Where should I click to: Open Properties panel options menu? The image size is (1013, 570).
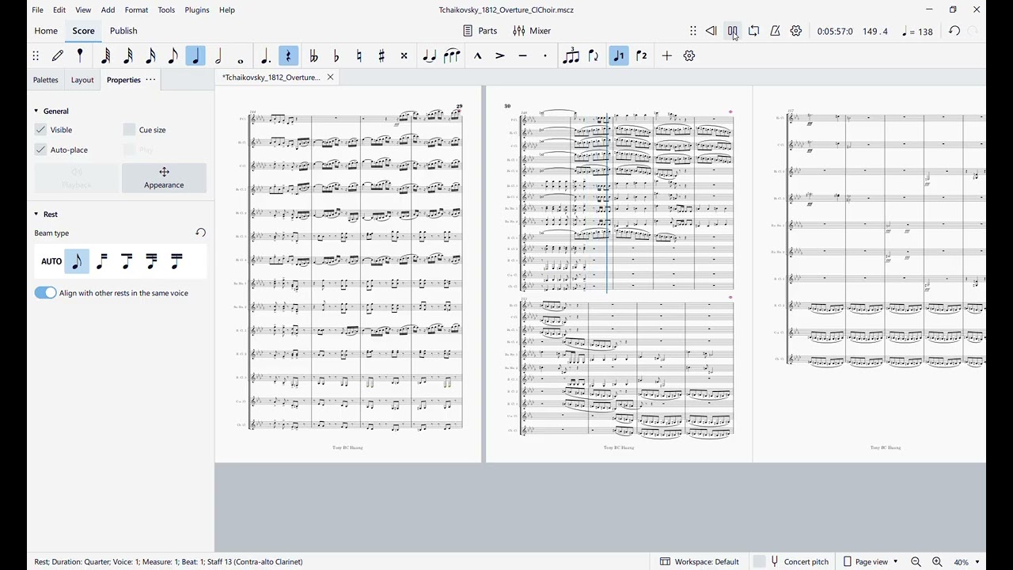coord(150,80)
